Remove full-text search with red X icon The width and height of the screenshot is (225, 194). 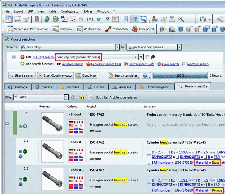click(x=22, y=57)
